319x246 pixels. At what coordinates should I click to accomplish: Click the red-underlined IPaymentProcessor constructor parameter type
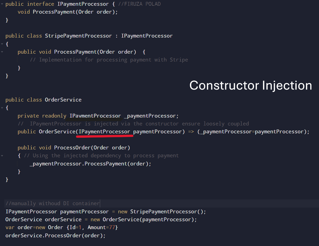[104, 132]
